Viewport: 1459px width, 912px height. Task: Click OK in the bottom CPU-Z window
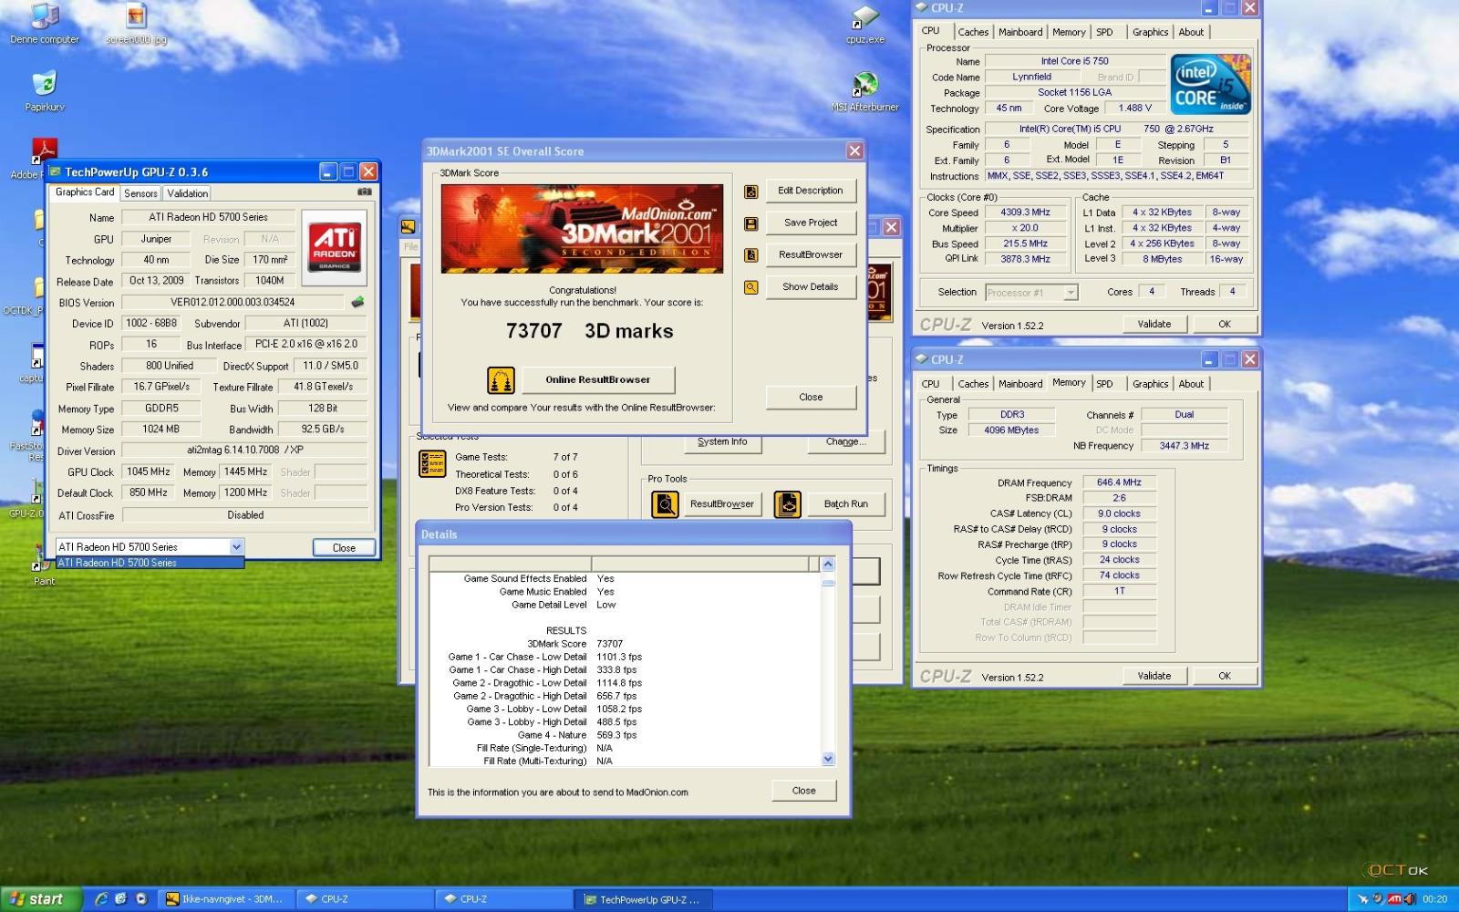(x=1225, y=676)
